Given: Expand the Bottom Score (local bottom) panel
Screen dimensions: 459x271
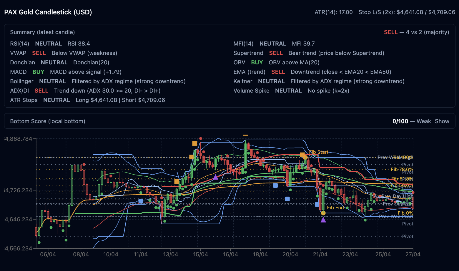Looking at the screenshot, I should click(48, 121).
